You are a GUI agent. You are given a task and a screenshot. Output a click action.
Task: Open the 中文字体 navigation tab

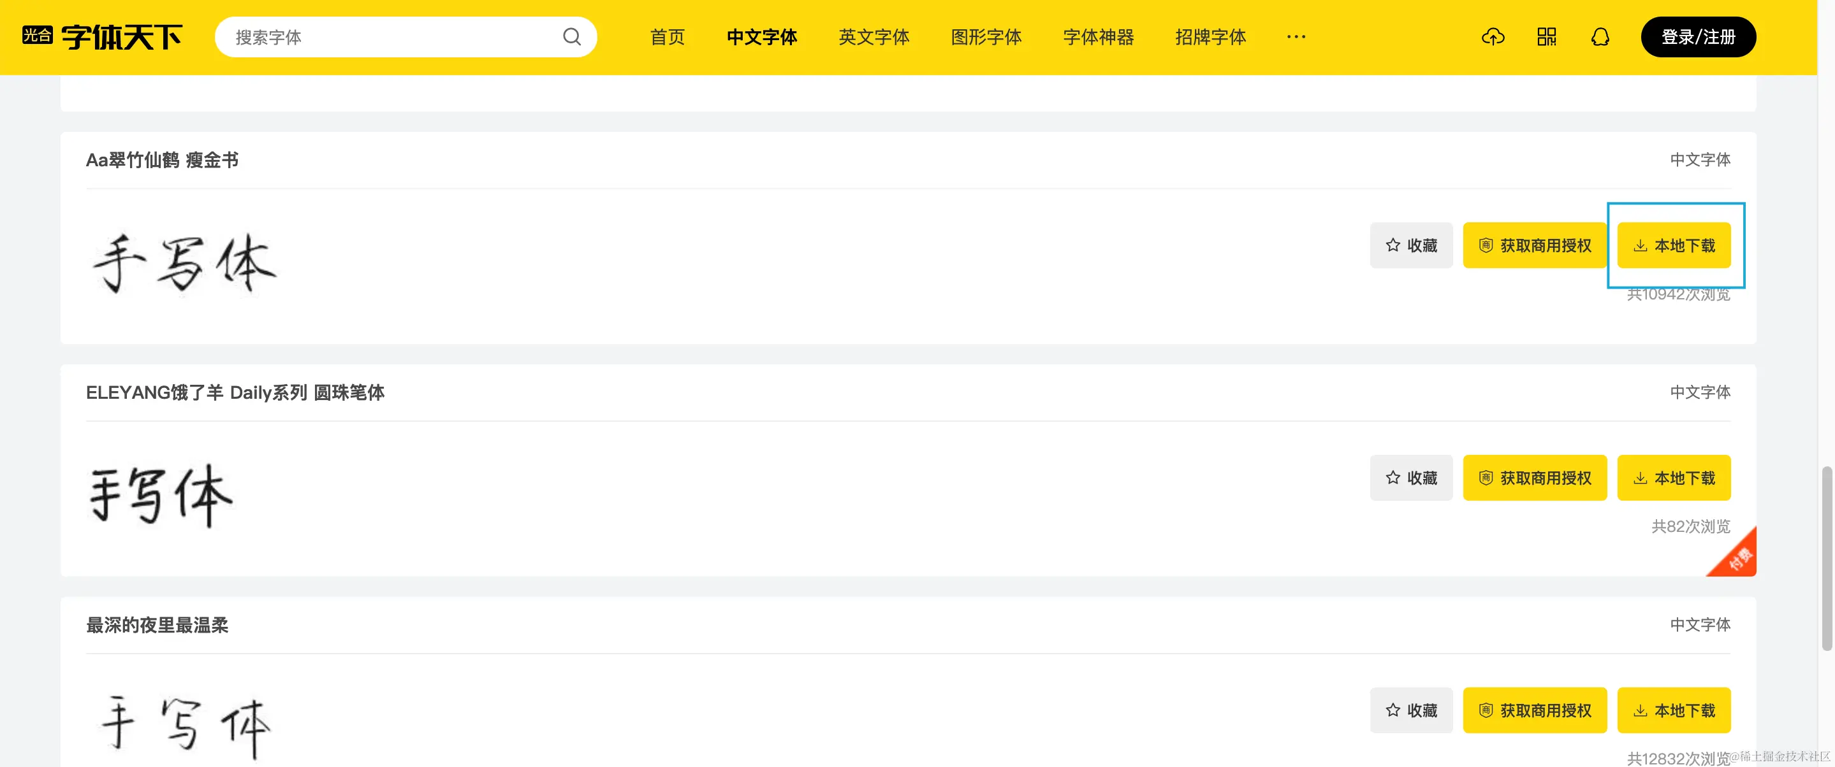761,37
